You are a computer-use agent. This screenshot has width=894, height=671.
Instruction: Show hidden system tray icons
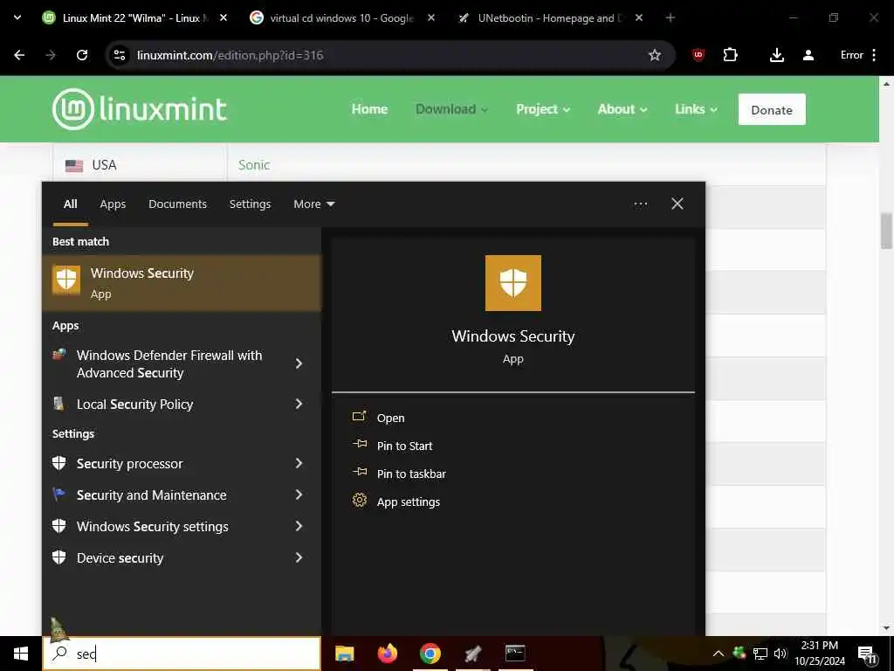coord(719,654)
